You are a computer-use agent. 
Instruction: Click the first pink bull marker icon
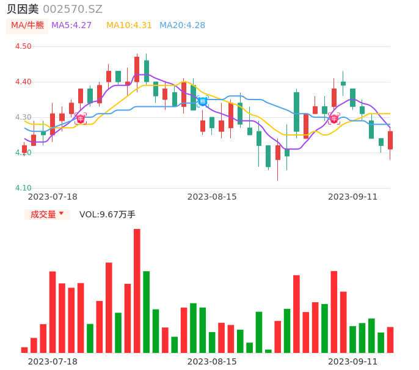pos(81,119)
